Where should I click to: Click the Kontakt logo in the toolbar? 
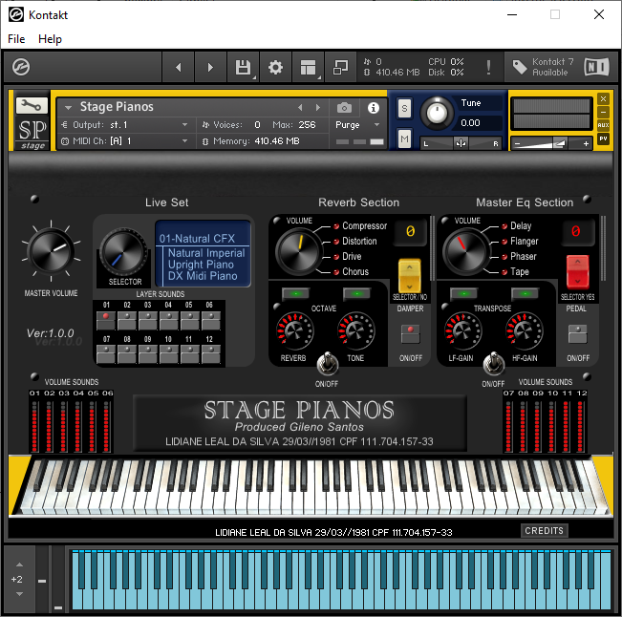pyautogui.click(x=21, y=67)
